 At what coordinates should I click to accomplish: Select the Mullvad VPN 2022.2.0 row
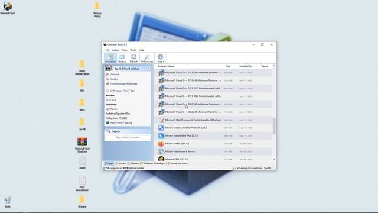(214, 159)
